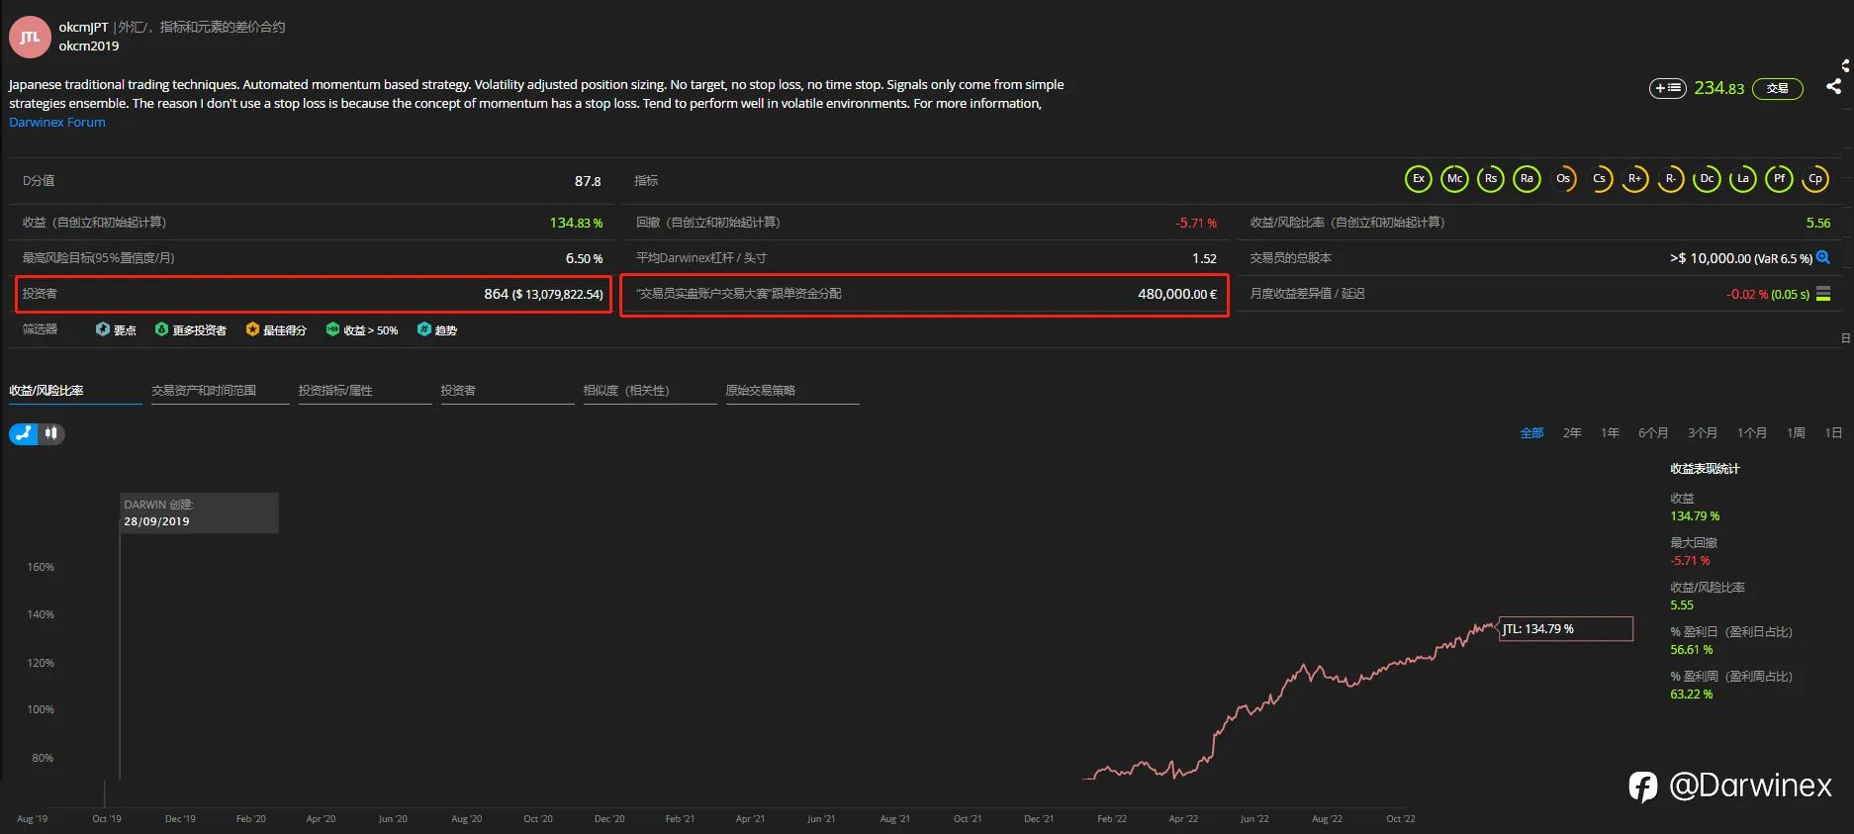Select the Dc attribute circle
The image size is (1854, 834).
point(1707,179)
